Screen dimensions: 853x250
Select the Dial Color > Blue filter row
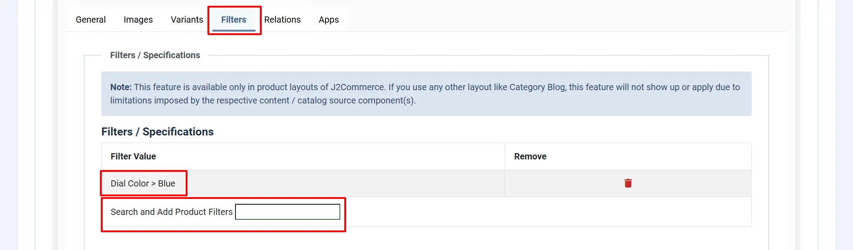pyautogui.click(x=303, y=183)
